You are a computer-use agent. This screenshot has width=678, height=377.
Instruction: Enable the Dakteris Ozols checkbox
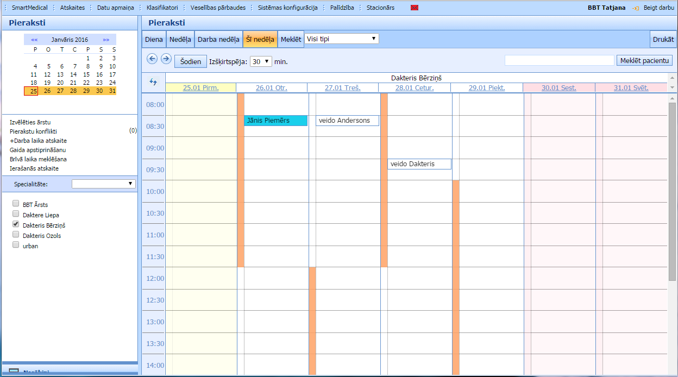[16, 235]
